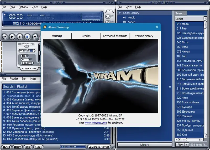The height and width of the screenshot is (150, 210).
Task: Start playback with the Play button
Action: [12, 37]
